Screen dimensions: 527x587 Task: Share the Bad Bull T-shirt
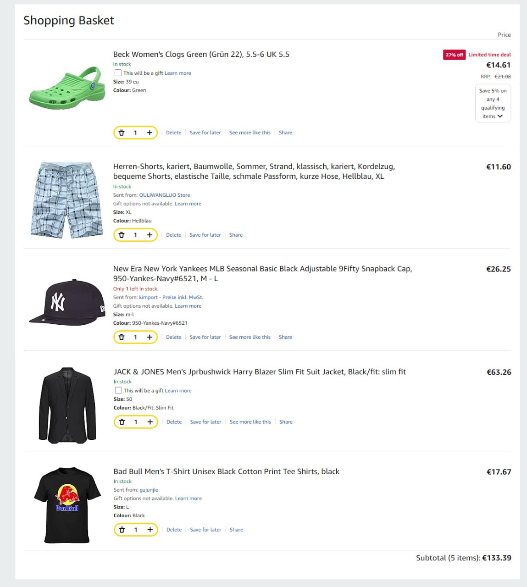tap(236, 530)
